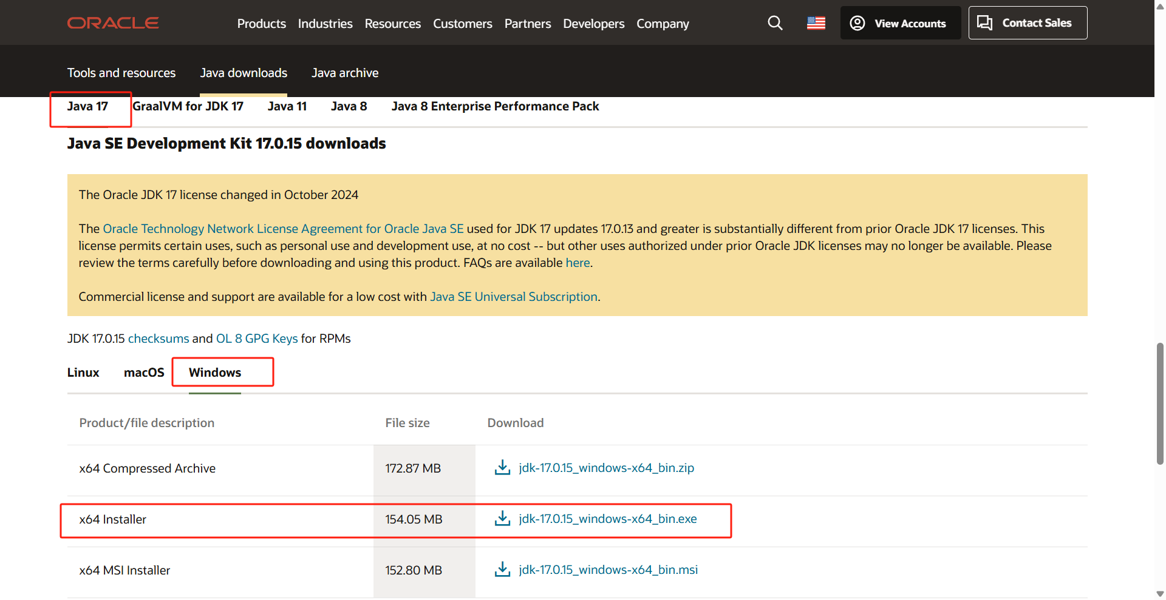Screen dimensions: 1166x600
Task: Switch to GraalVM for JDK 17 tab
Action: [188, 106]
